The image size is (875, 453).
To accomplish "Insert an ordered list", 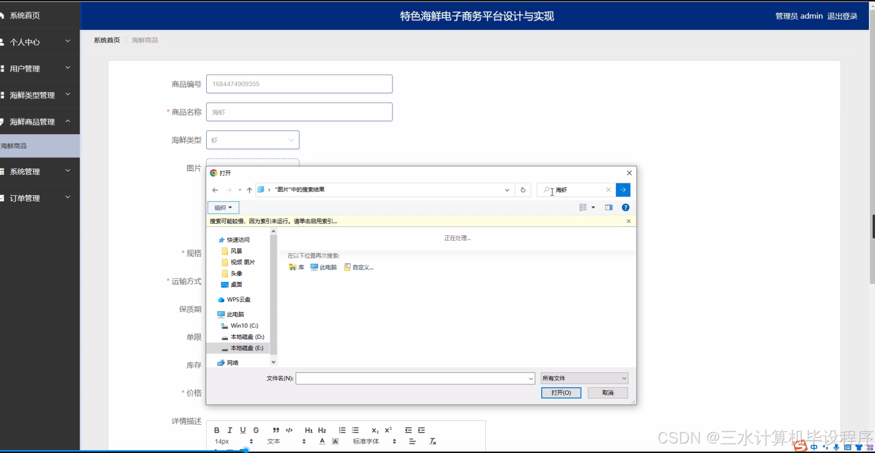I will 342,430.
